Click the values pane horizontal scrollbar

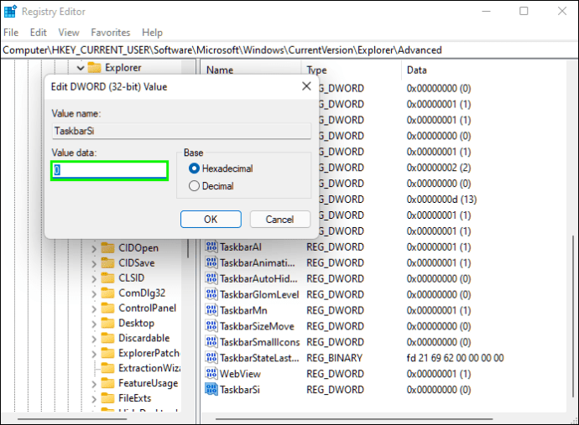click(x=354, y=419)
